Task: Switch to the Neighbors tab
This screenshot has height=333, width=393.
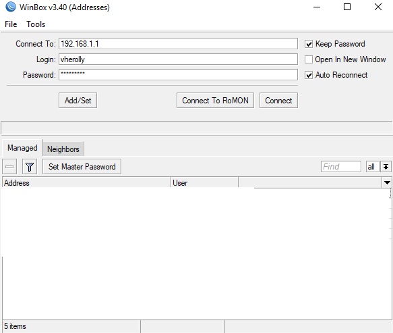Action: coord(63,149)
